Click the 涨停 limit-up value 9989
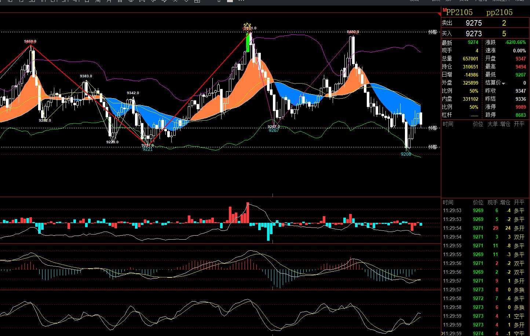Screen dimensions: 530x336 pyautogui.click(x=520, y=107)
